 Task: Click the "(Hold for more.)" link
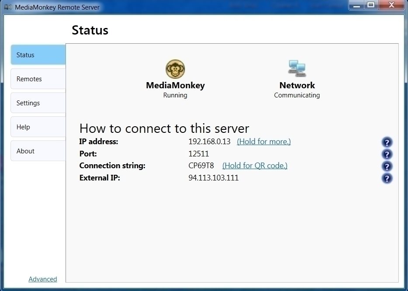click(264, 141)
